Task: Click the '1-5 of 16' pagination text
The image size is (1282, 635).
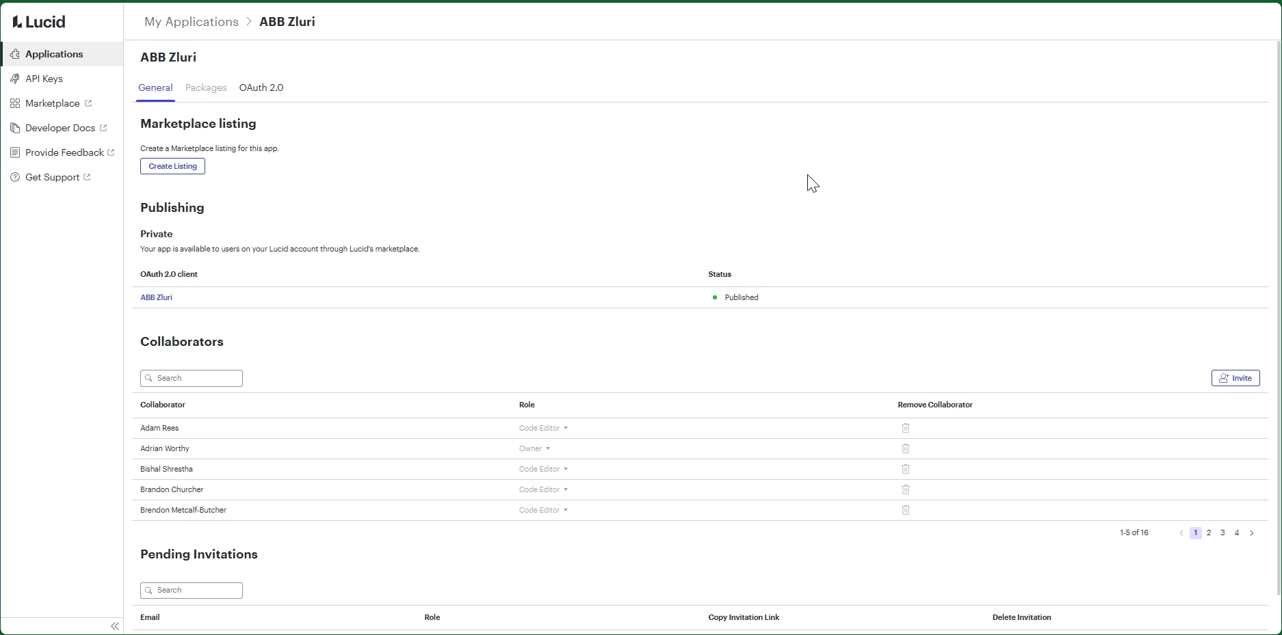Action: [x=1134, y=532]
